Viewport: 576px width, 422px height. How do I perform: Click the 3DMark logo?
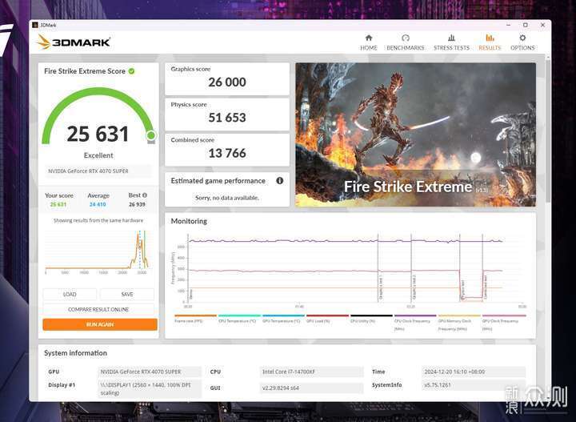pos(74,42)
